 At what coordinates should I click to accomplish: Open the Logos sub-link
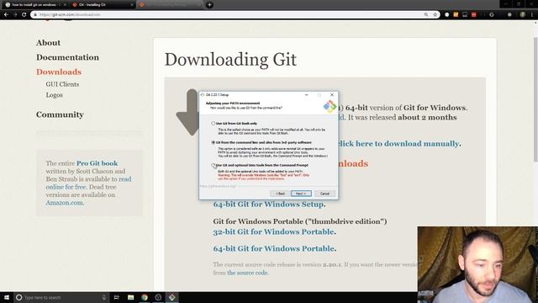(x=54, y=95)
